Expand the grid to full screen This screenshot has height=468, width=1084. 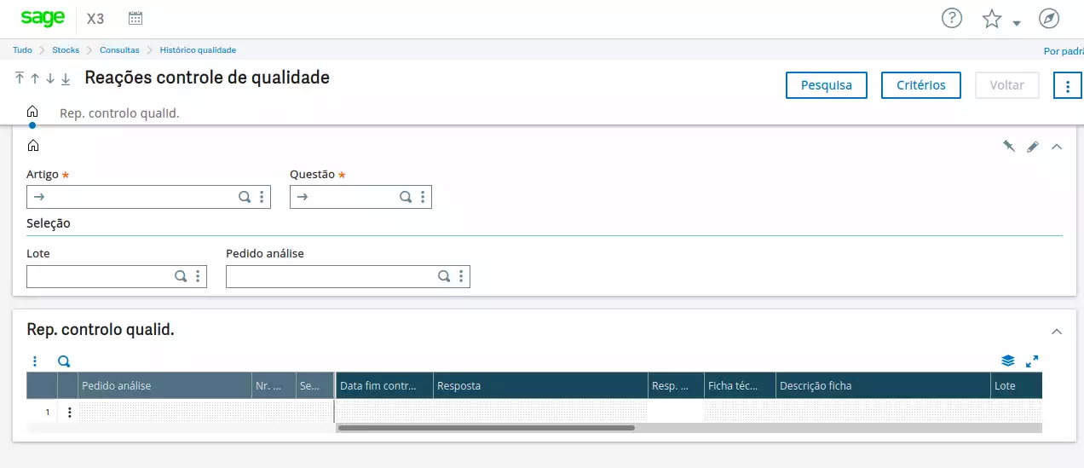(1032, 361)
